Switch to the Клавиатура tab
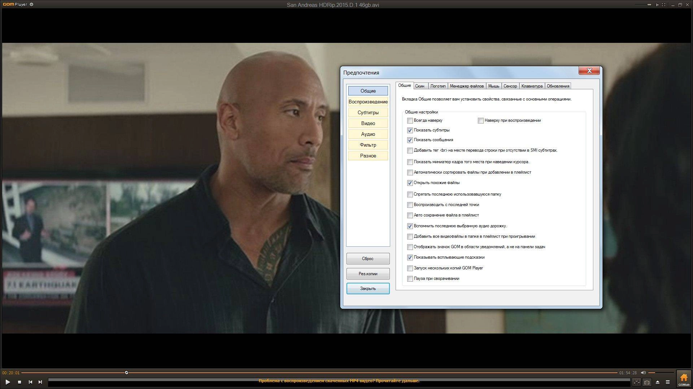 coord(532,86)
